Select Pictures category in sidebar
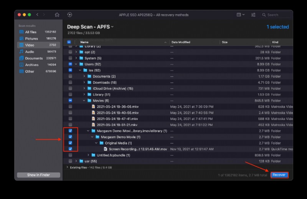Viewport: 307px width, 199px height. (38, 39)
